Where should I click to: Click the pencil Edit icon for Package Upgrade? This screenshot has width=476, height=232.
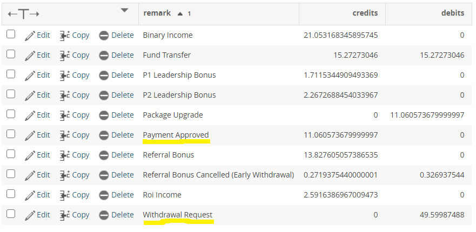click(30, 115)
